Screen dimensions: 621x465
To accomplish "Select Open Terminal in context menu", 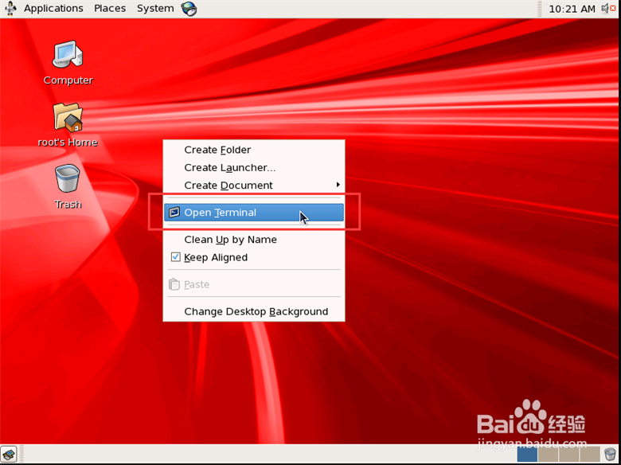I will tap(253, 213).
